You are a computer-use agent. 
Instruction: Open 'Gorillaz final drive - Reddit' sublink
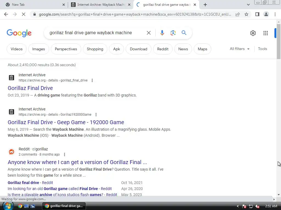pyautogui.click(x=30, y=183)
